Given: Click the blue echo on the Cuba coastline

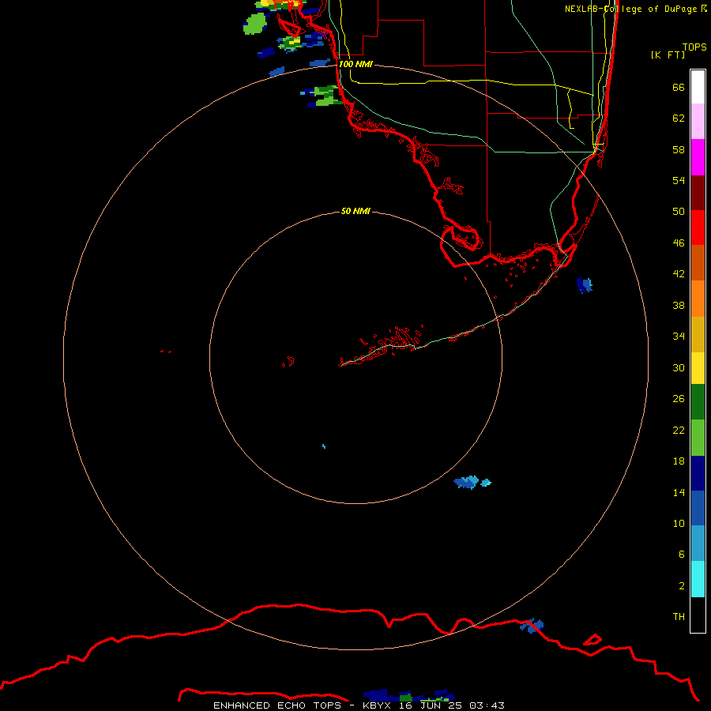Looking at the screenshot, I should tap(532, 626).
